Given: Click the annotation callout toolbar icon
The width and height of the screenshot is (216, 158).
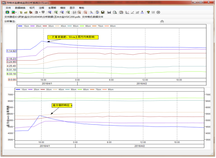Looking at the screenshot, I should (43, 12).
